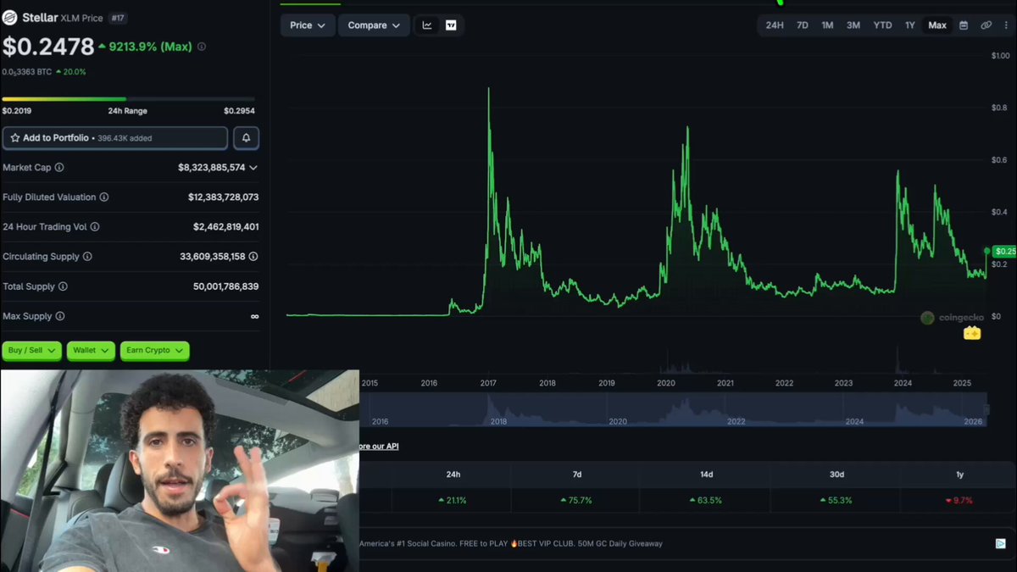Select the 7D time range tab
Viewport: 1017px width, 572px height.
803,25
